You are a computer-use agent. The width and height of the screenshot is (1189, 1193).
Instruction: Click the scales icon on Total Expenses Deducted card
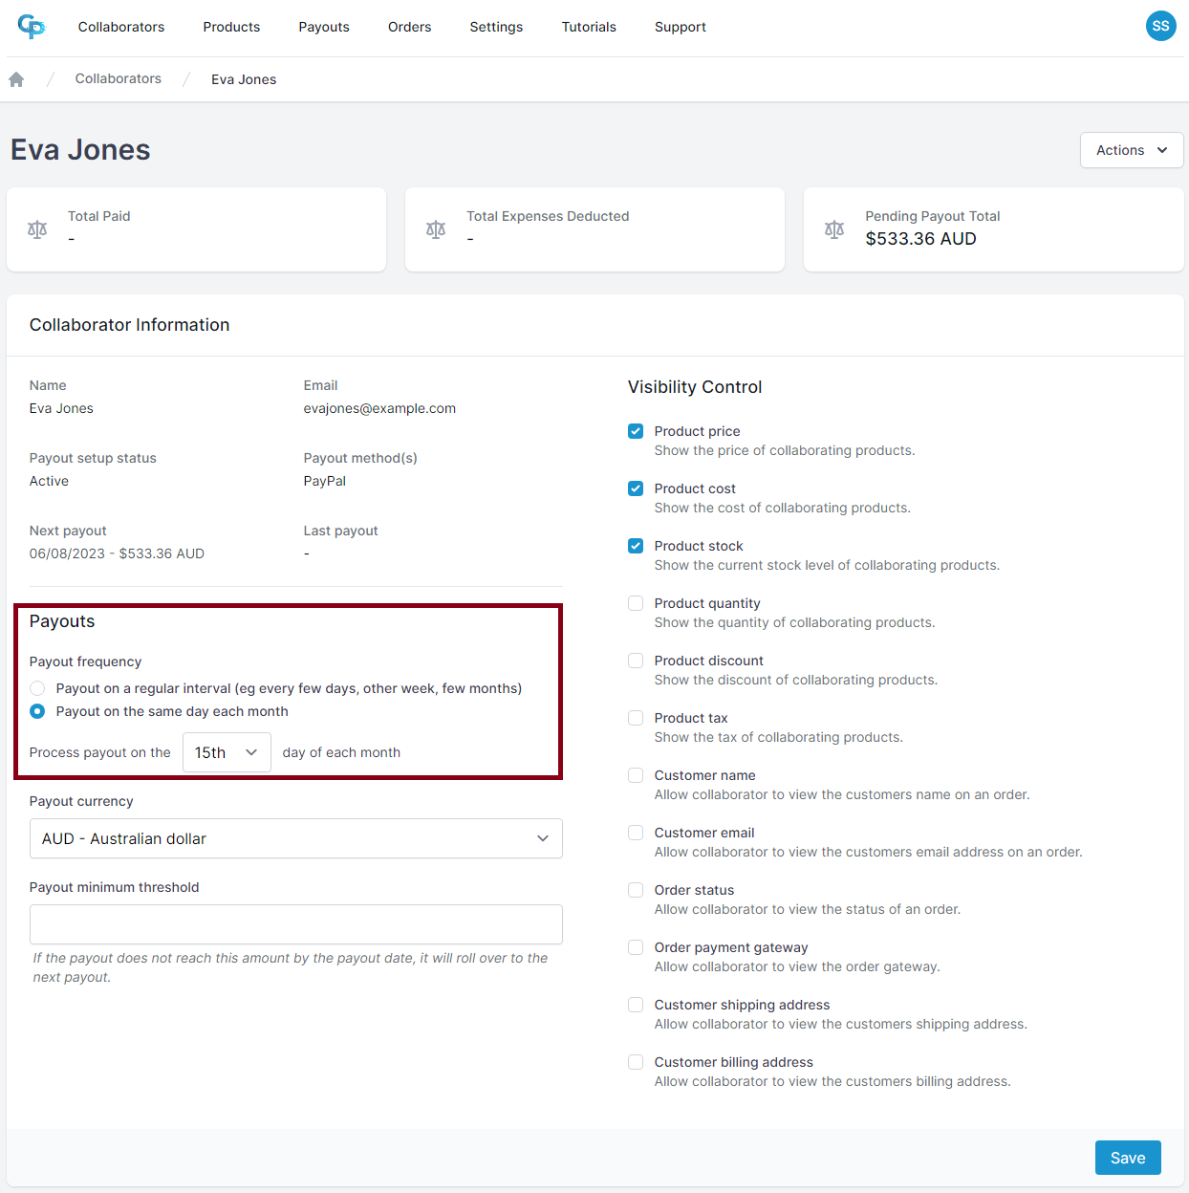point(436,229)
